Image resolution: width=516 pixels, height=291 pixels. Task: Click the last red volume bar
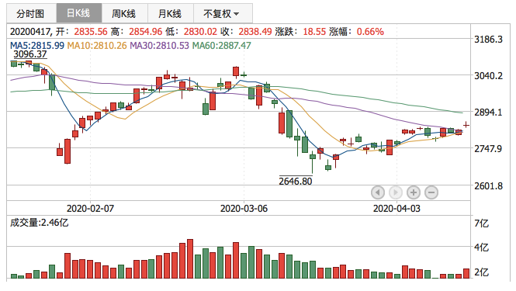[x=466, y=274]
